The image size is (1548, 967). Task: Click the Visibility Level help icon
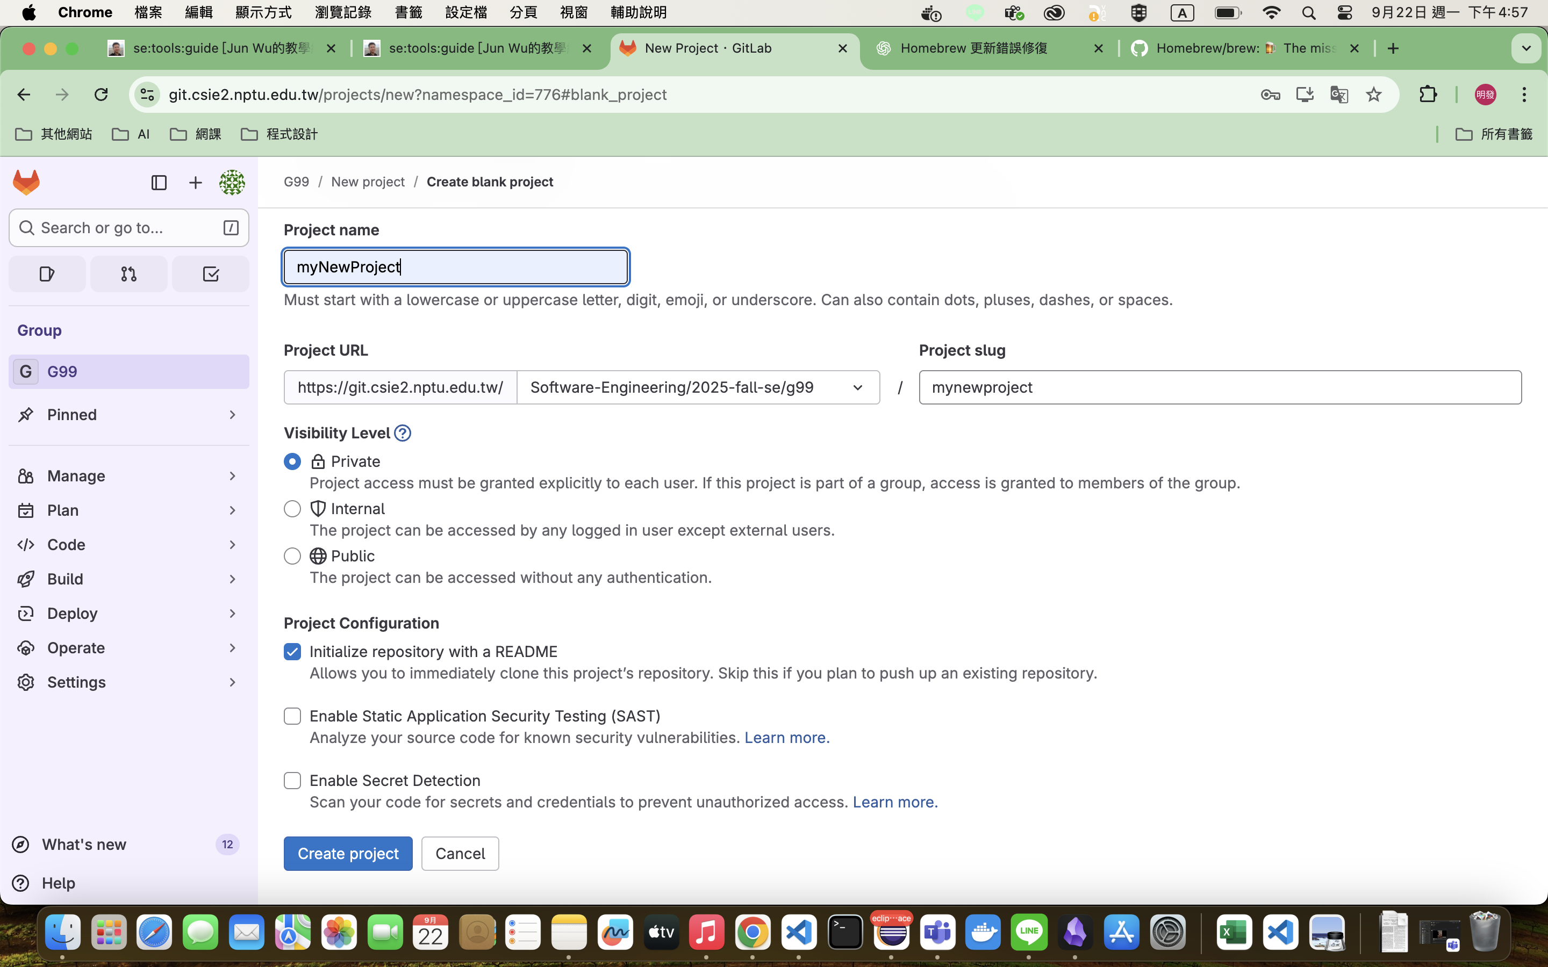tap(403, 433)
